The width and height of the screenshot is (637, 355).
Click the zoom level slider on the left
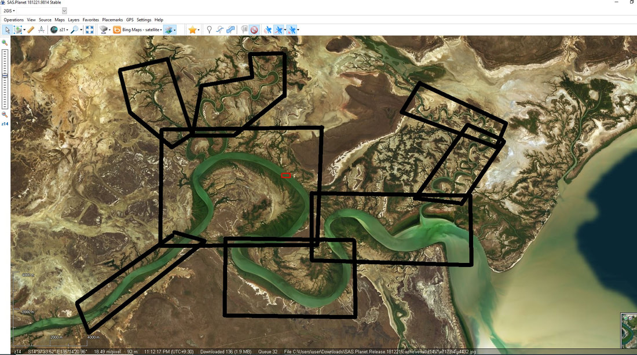[5, 75]
